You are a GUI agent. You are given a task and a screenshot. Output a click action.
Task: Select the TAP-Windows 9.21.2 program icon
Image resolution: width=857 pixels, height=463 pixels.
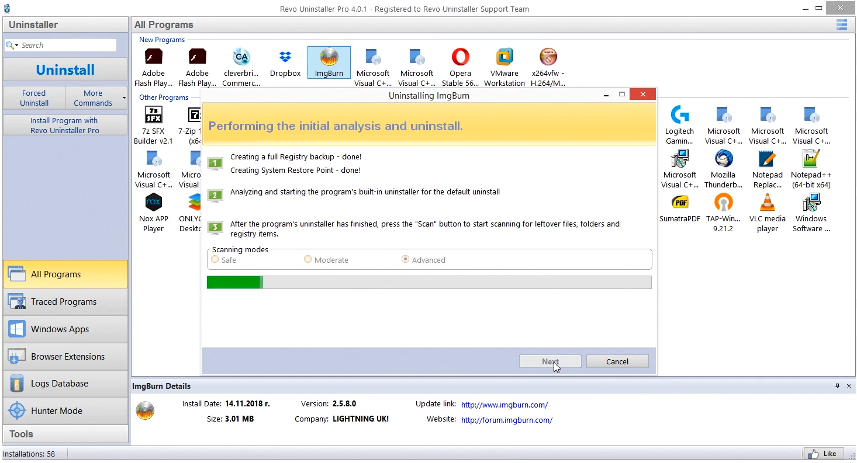[x=724, y=203]
